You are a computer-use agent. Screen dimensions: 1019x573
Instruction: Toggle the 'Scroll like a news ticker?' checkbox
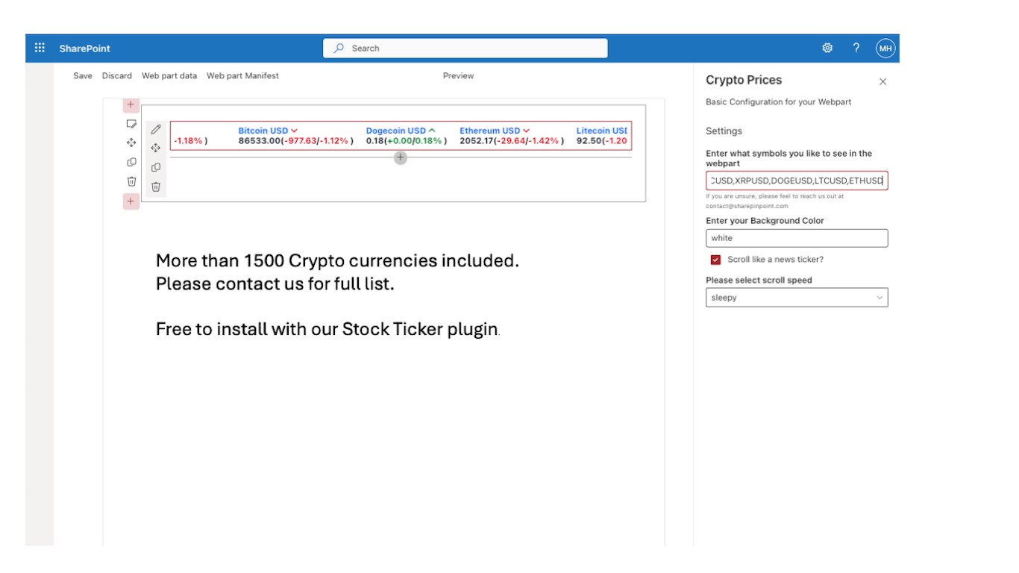click(716, 260)
